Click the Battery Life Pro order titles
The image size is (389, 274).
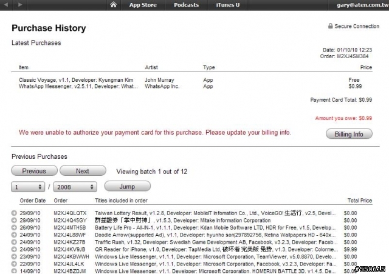[215, 227]
